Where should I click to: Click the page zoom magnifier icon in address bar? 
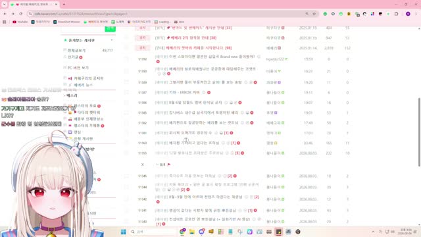click(307, 14)
